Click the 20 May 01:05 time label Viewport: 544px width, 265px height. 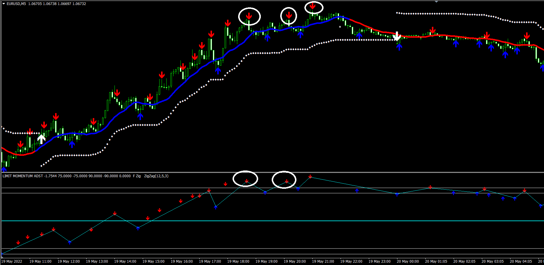tap(436, 261)
